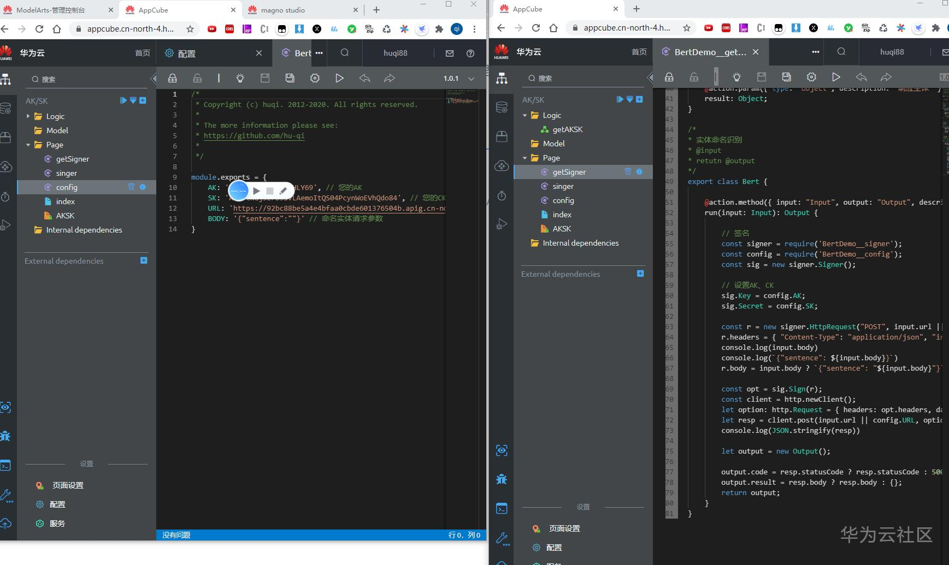Open the more tabs ellipsis in left window
The image size is (949, 565).
[x=319, y=53]
